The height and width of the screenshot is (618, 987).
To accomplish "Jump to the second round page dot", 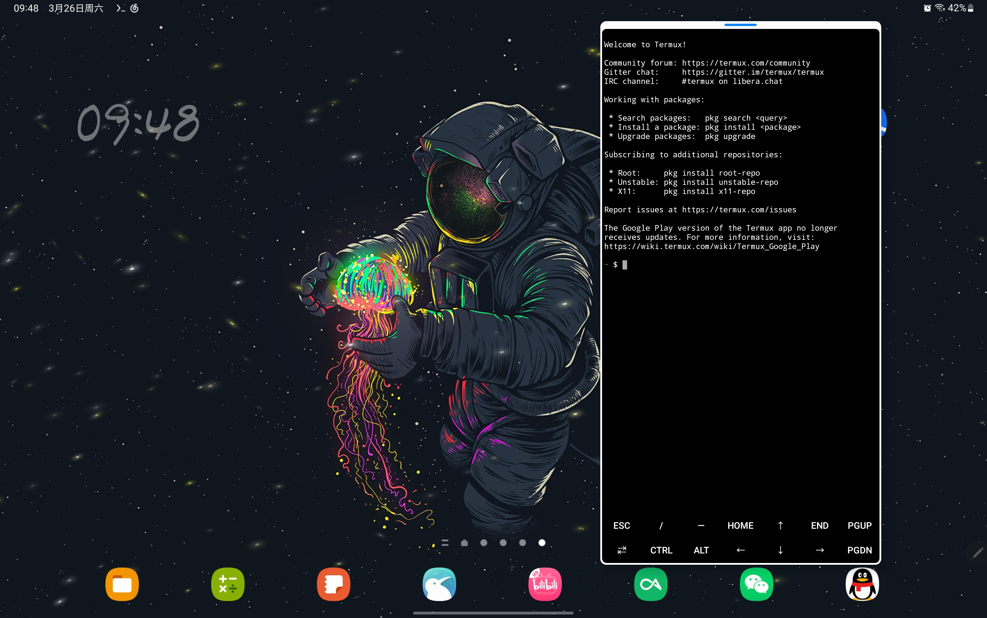I will (503, 543).
